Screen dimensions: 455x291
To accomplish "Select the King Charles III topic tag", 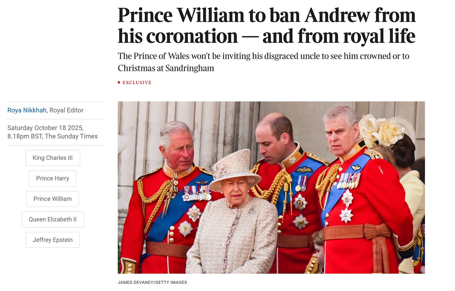I will (52, 158).
